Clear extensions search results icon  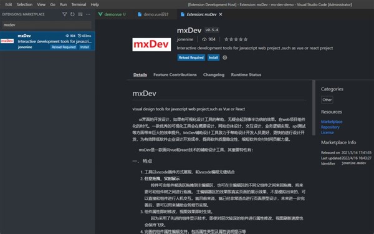coord(80,14)
